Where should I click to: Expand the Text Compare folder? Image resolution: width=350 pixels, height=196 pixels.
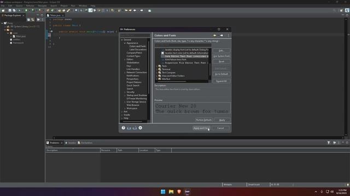point(157,72)
